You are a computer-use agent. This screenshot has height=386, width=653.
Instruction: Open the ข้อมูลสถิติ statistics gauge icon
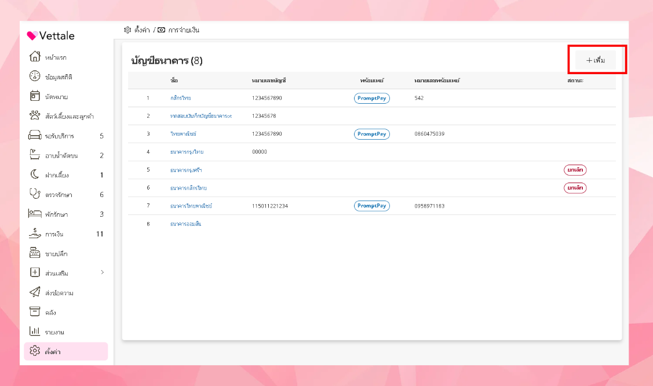click(x=35, y=76)
